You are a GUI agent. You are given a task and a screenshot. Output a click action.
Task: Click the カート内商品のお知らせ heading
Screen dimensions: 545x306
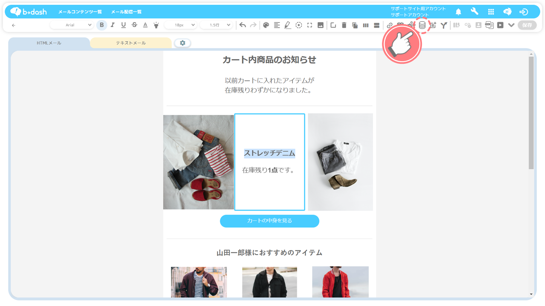(x=270, y=60)
